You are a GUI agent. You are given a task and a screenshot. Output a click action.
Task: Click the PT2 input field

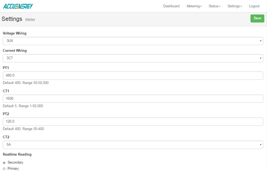tap(133, 122)
